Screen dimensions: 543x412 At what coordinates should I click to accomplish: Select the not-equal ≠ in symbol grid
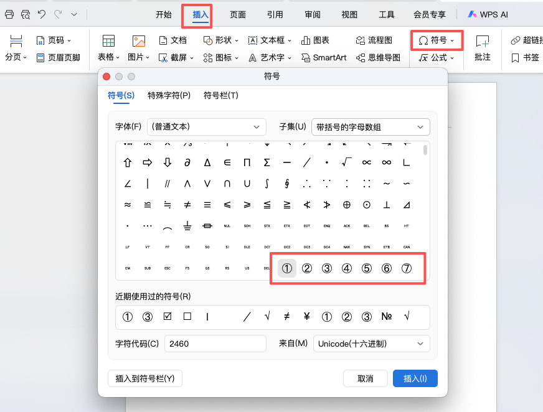click(187, 205)
